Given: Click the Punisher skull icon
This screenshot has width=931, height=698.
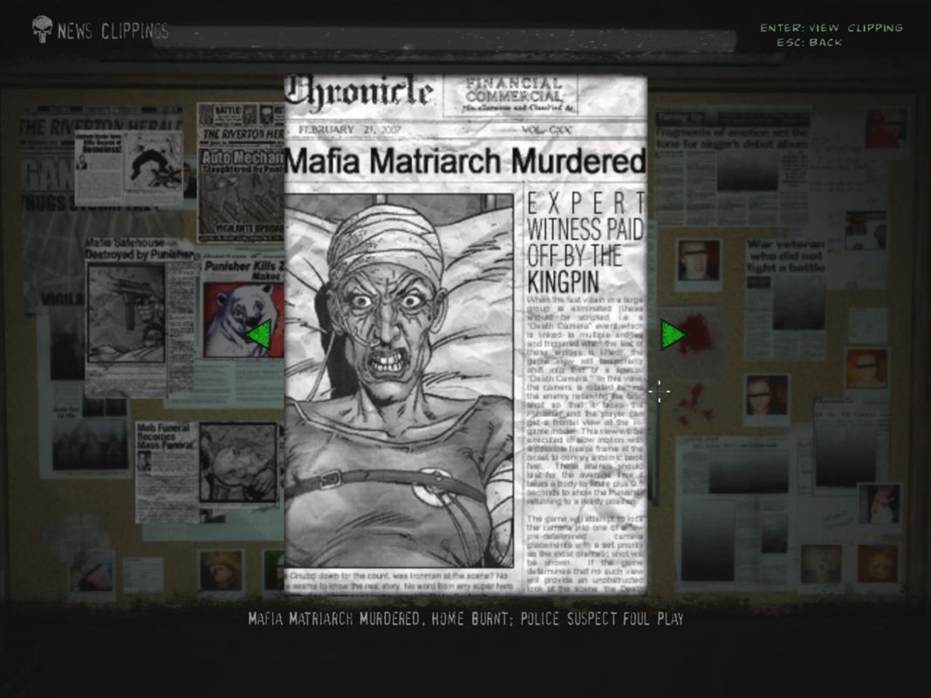Looking at the screenshot, I should click(42, 30).
